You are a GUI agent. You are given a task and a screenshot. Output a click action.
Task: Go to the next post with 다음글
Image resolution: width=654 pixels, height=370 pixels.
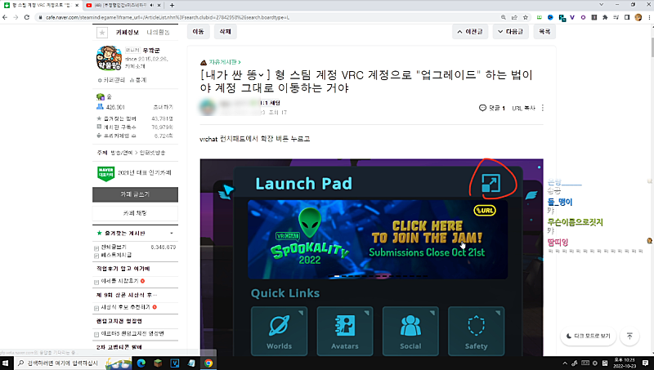pyautogui.click(x=512, y=32)
